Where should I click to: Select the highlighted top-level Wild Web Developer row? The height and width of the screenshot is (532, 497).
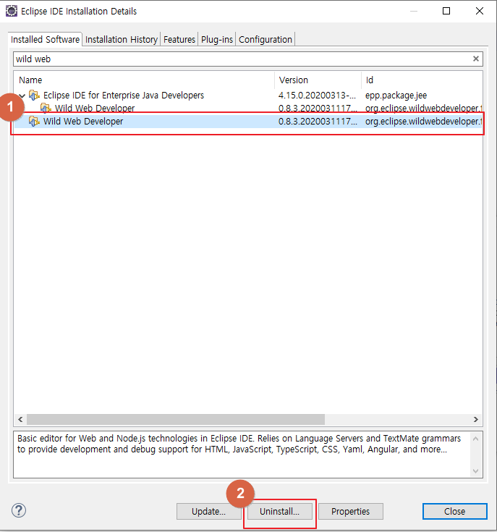pyautogui.click(x=248, y=121)
